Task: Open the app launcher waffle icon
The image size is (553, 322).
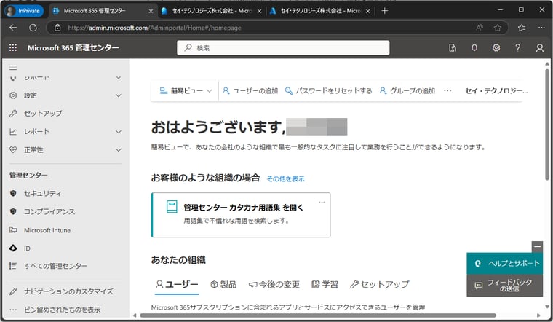Action: tap(13, 47)
